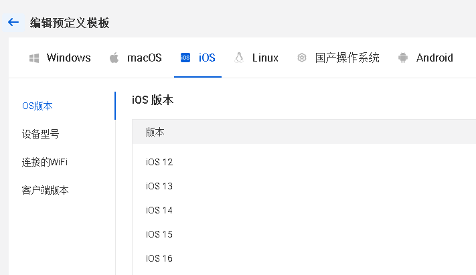This screenshot has height=275, width=476.
Task: Click the domestic OS hexagon icon
Action: [302, 58]
